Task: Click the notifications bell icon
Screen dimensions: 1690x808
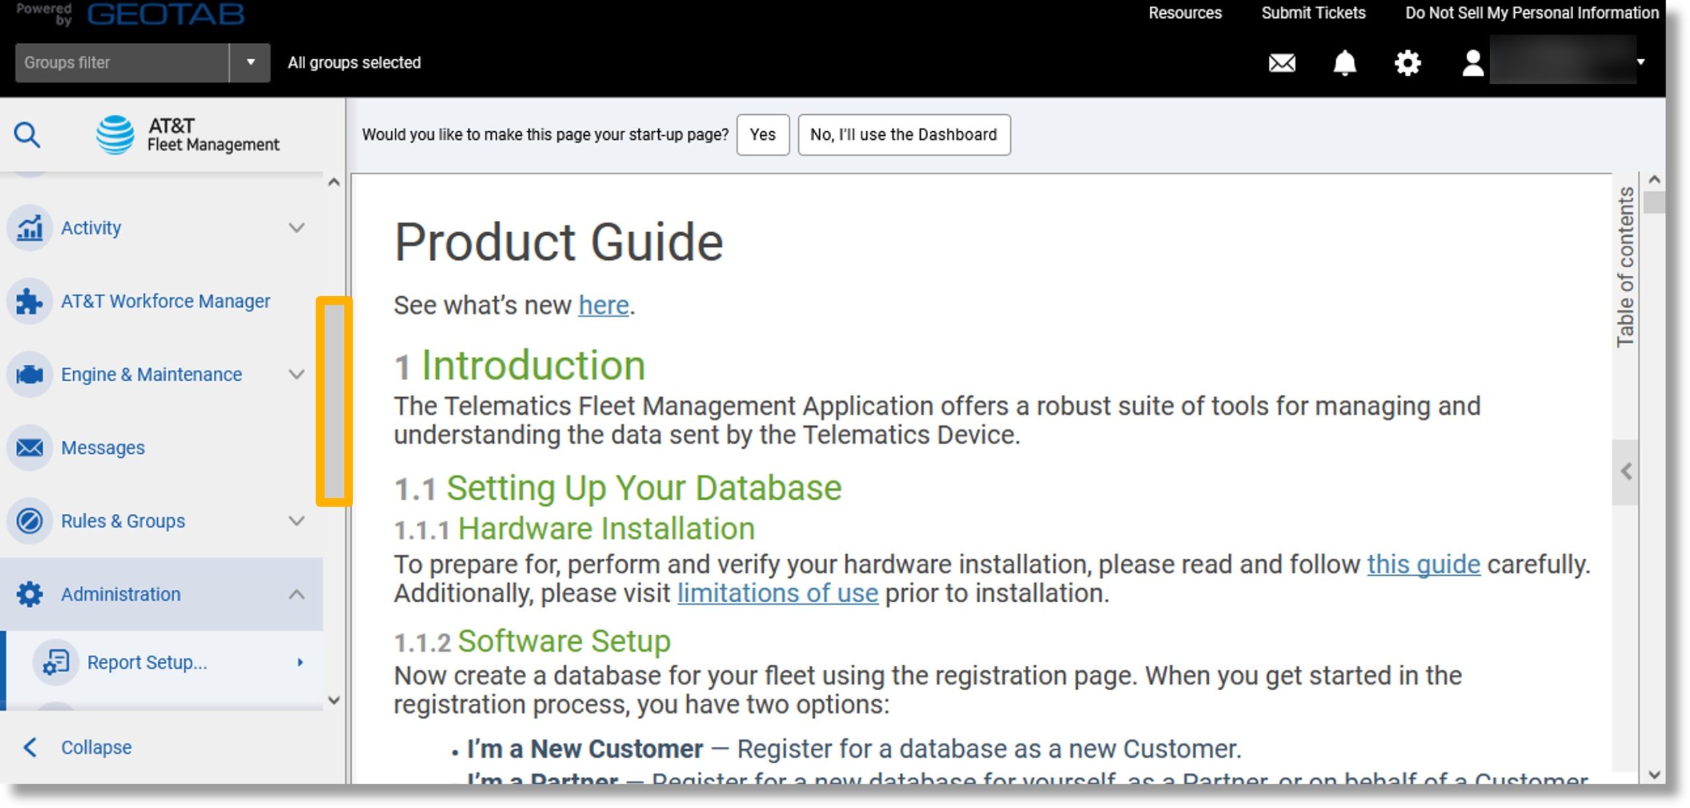Action: [1345, 61]
